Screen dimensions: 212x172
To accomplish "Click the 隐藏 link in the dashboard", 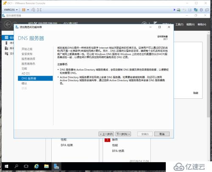I will [195, 93].
